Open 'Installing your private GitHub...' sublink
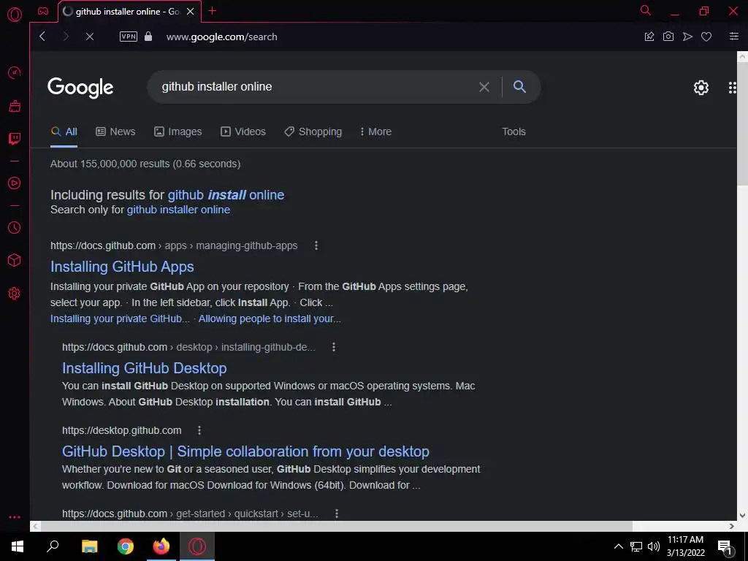This screenshot has width=748, height=561. click(121, 318)
